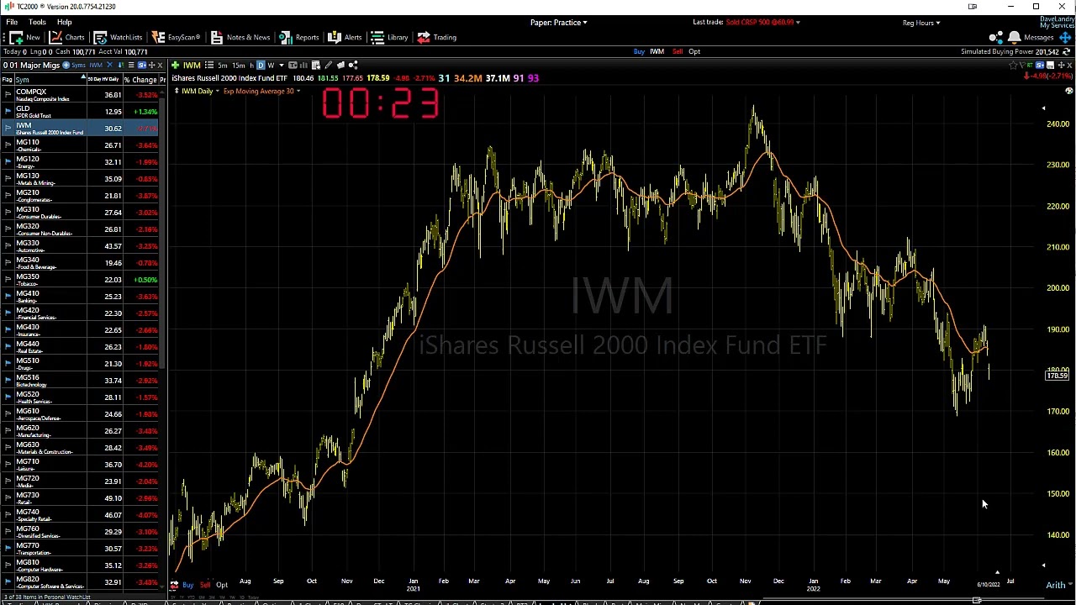The image size is (1076, 605).
Task: Click the bottom chart Buy button
Action: point(187,585)
